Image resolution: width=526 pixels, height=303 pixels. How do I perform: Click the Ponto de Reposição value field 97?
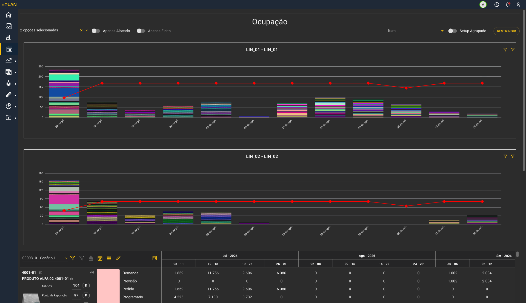coord(76,295)
